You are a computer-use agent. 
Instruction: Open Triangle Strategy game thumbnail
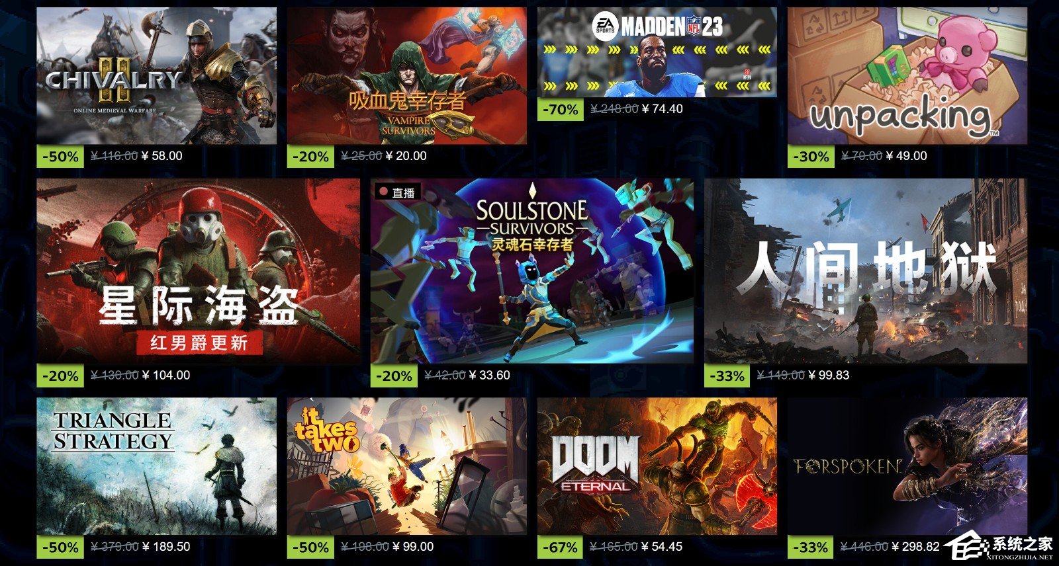pos(156,466)
